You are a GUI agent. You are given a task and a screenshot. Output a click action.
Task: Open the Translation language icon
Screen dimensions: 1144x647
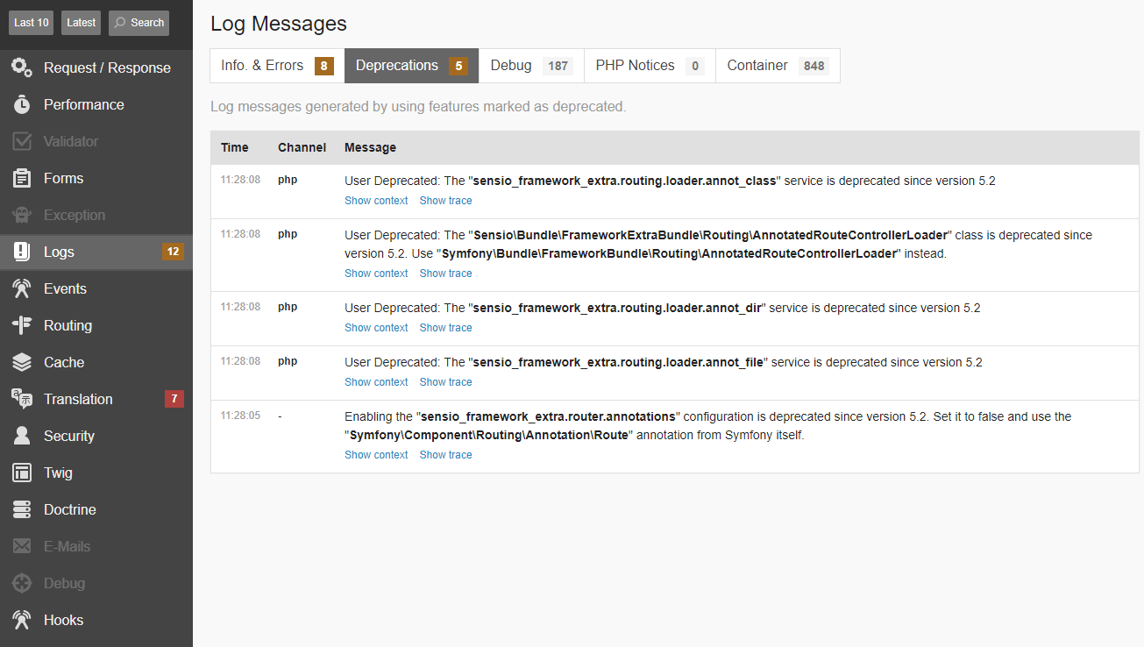click(22, 399)
